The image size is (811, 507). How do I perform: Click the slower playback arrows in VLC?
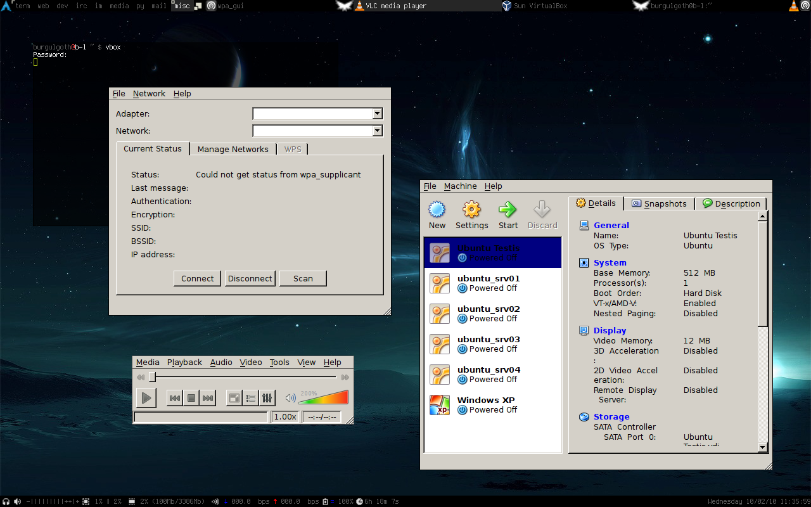tap(141, 377)
